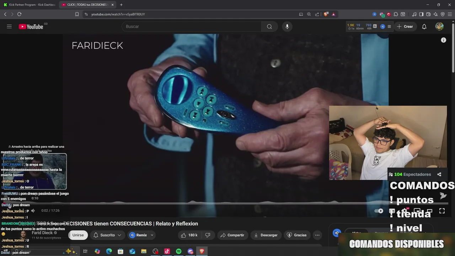Open Spotify from the taskbar
This screenshot has width=455, height=256.
coord(179,251)
